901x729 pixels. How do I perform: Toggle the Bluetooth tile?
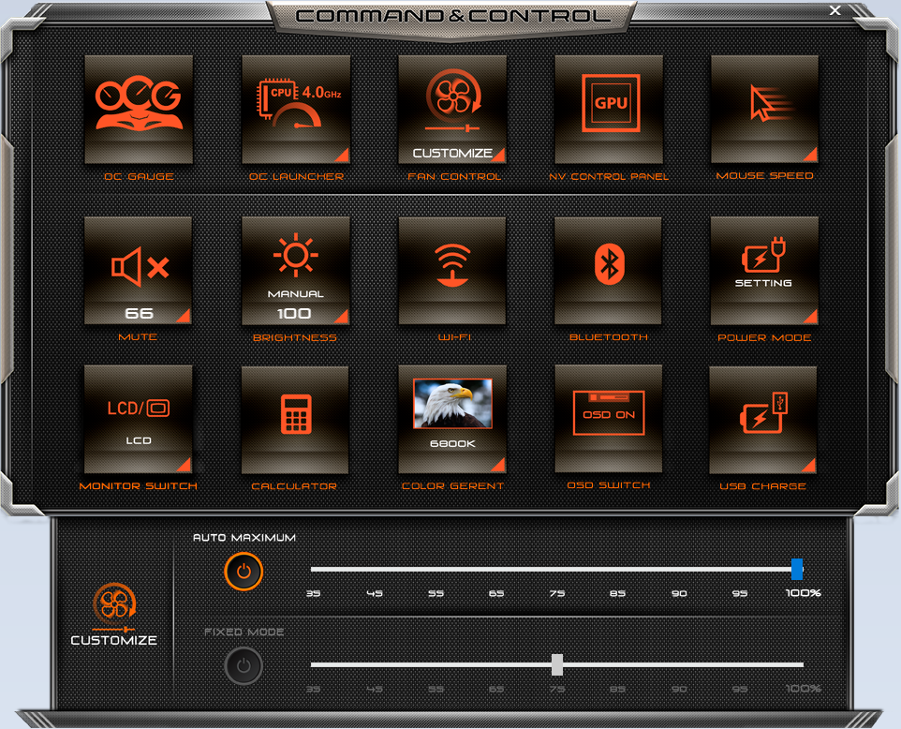click(608, 270)
